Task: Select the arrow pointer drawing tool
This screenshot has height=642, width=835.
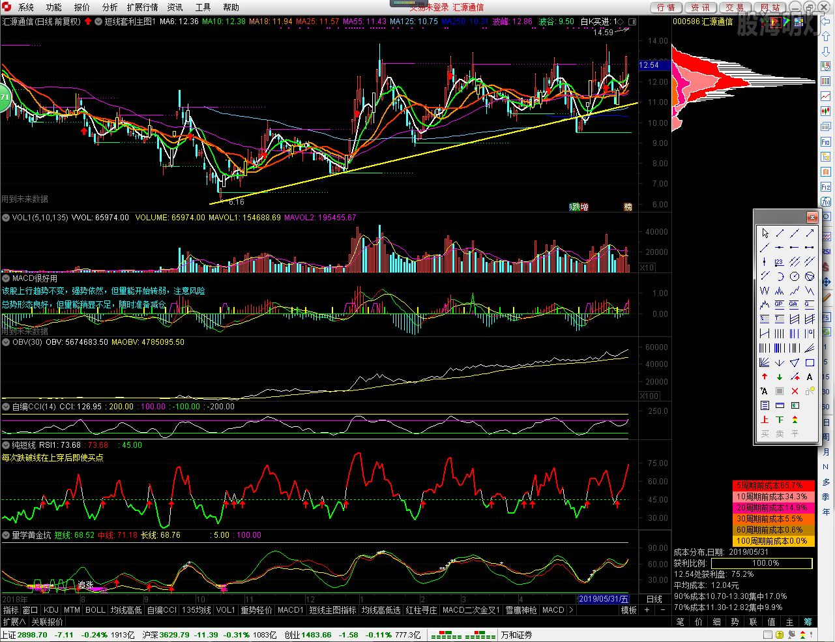Action: (765, 233)
